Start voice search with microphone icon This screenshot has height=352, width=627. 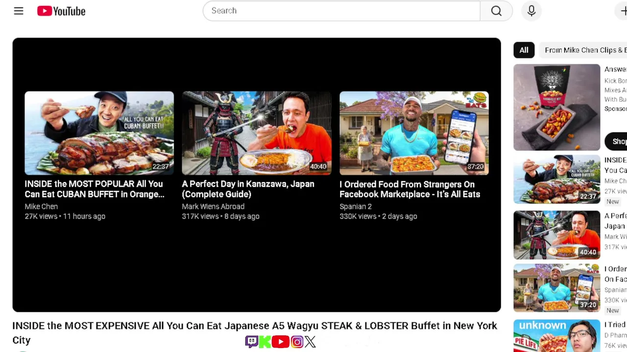531,11
